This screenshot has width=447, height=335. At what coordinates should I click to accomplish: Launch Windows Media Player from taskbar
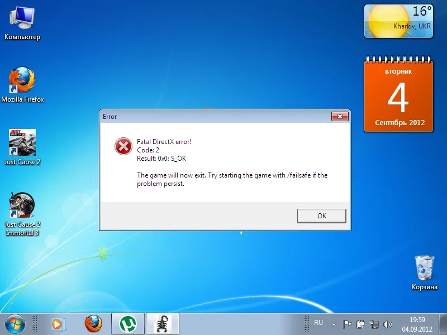pyautogui.click(x=58, y=324)
